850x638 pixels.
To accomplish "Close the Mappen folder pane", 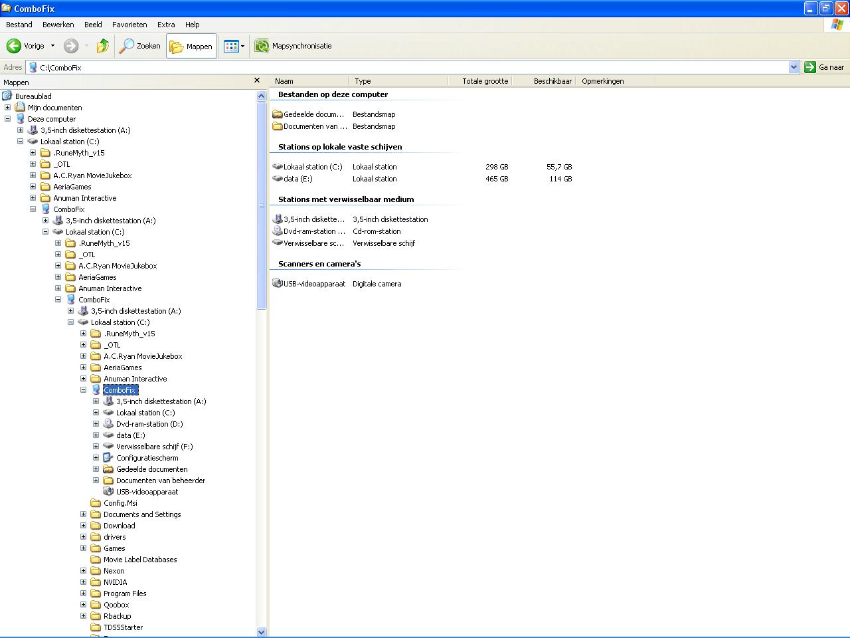I will [257, 81].
